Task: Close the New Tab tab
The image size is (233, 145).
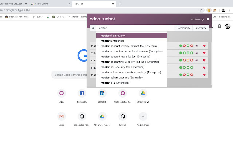Action: 113,4
